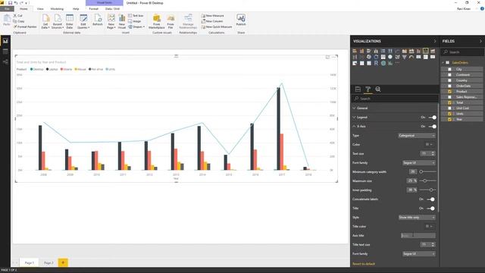Click the Revert to default link
485x273 pixels.
pyautogui.click(x=364, y=264)
